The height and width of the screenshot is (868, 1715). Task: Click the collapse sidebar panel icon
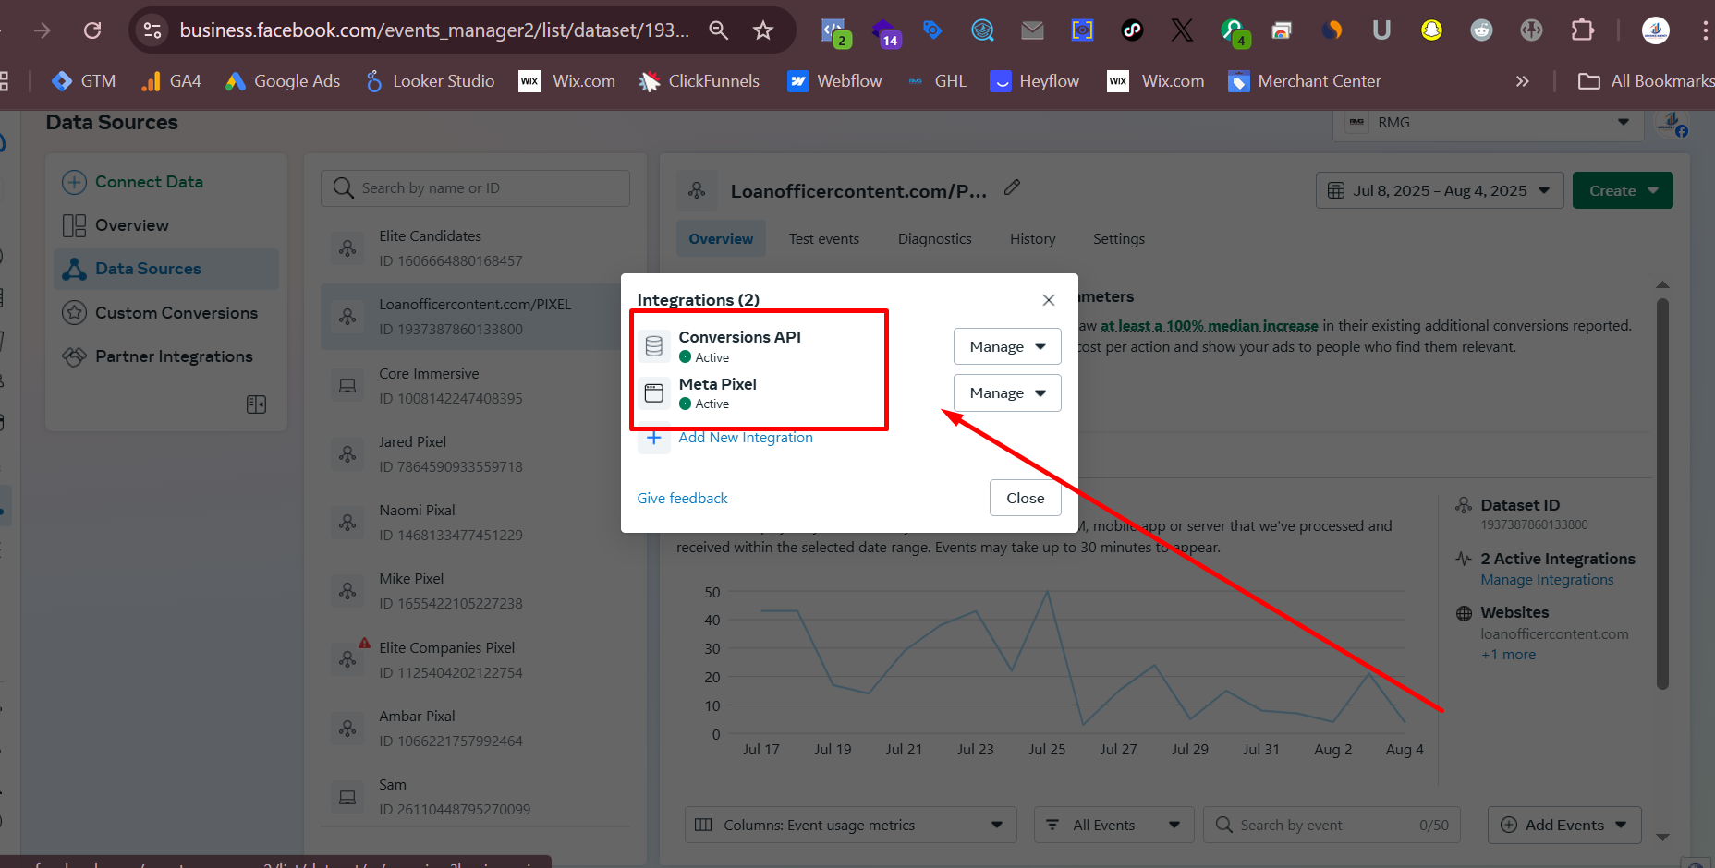[x=256, y=404]
